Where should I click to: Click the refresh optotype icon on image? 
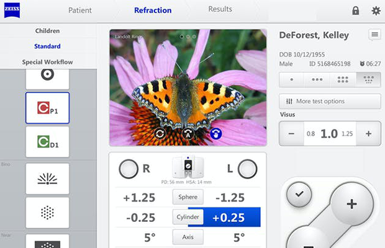pyautogui.click(x=160, y=134)
